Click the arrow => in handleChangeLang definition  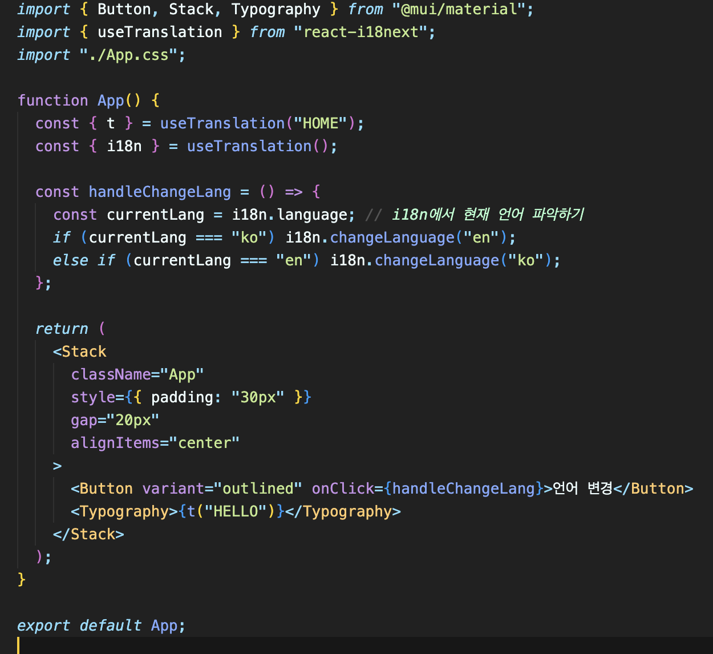[293, 192]
